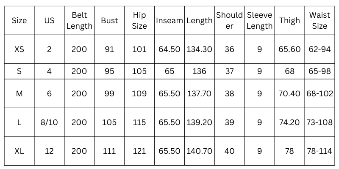This screenshot has width=339, height=169.
Task: Click the inseam value 64.50
Action: coord(169,49)
